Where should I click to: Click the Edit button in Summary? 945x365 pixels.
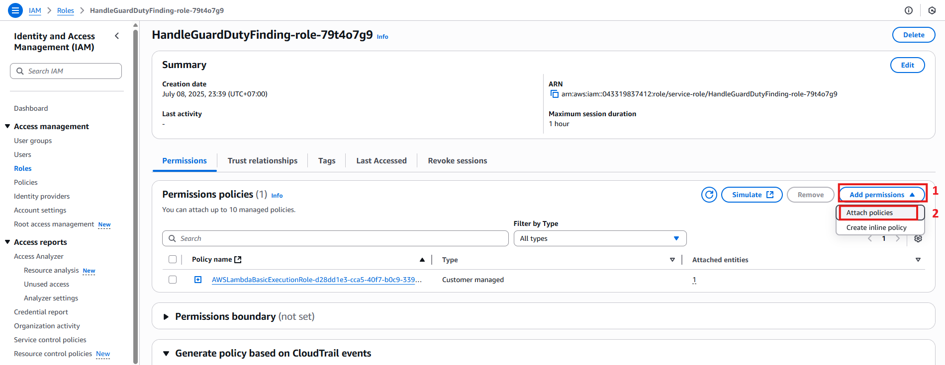(x=907, y=65)
